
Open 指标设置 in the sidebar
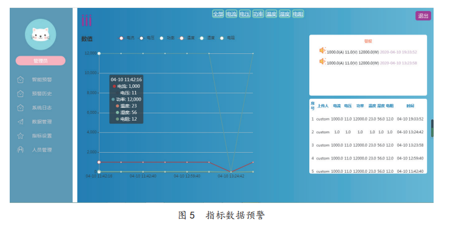pyautogui.click(x=42, y=136)
